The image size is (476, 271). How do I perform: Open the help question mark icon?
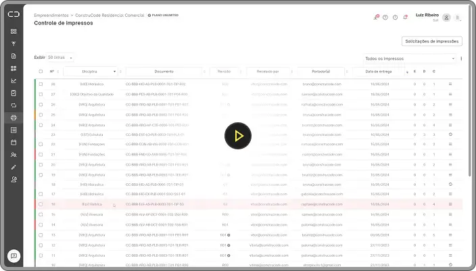[385, 18]
